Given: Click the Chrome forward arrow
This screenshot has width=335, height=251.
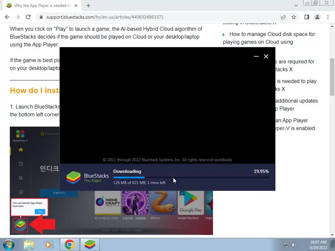Looking at the screenshot, I should pyautogui.click(x=18, y=17).
